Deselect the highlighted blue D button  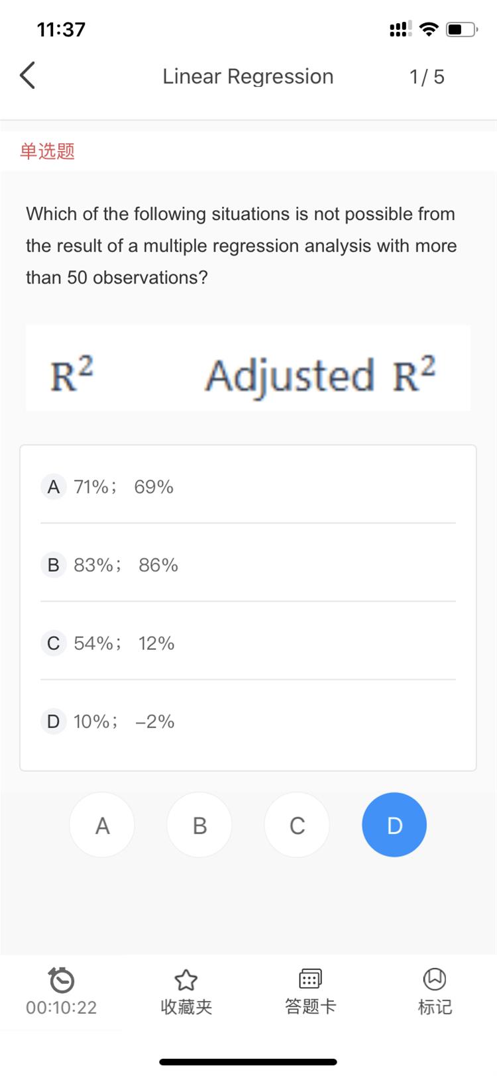click(x=394, y=825)
